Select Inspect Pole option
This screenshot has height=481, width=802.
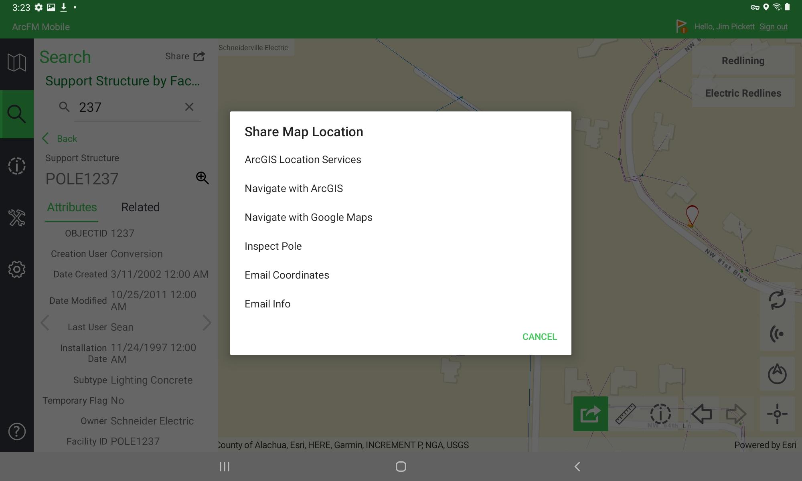(x=401, y=246)
